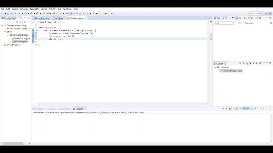Click the Quick Access box
Image resolution: width=273 pixels, height=153 pixels.
(255, 14)
